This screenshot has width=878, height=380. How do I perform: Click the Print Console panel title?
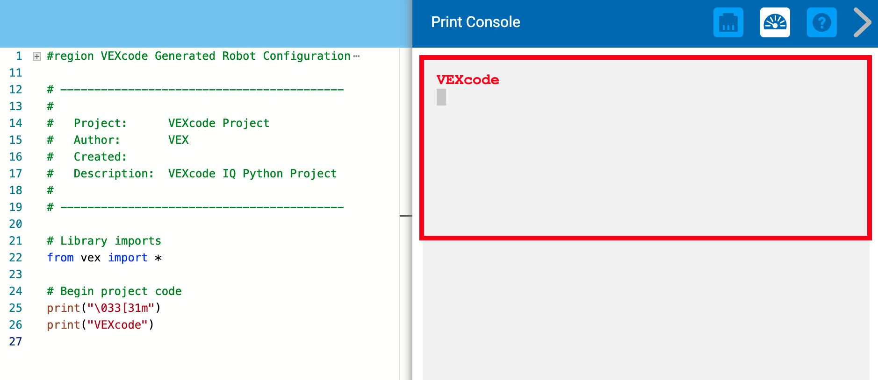475,22
